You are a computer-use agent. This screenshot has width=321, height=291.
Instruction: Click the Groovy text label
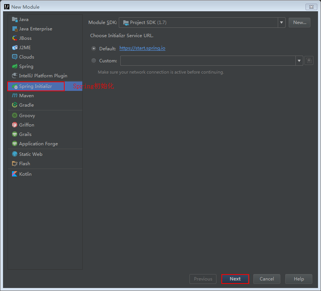27,116
